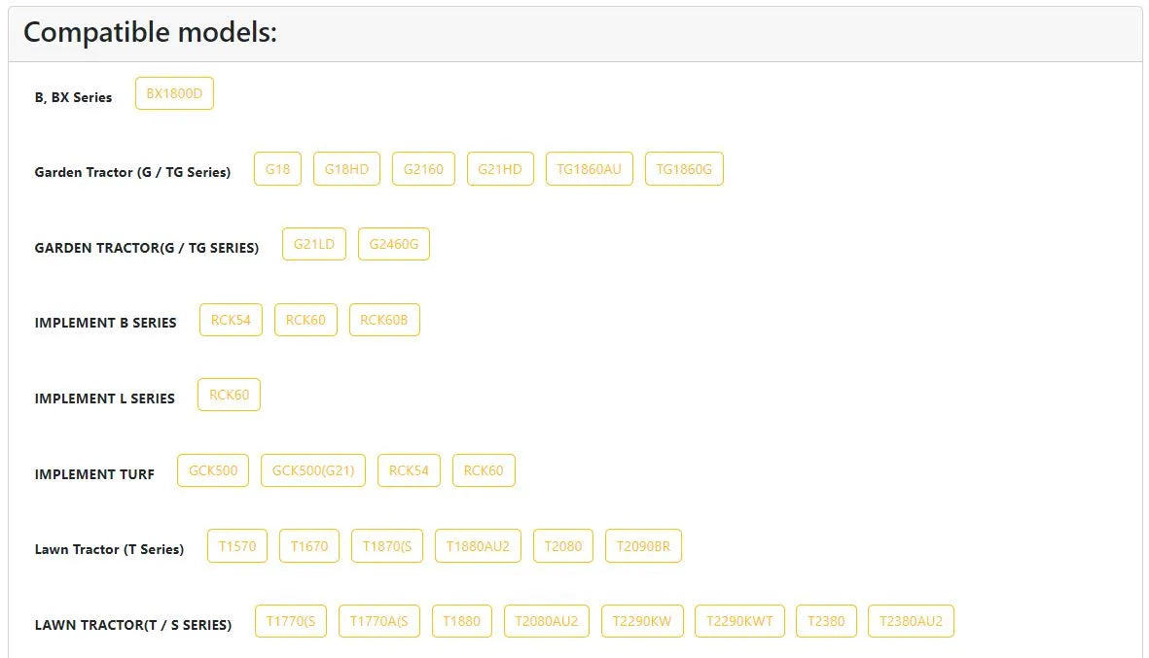Select the T1770A(S model tag

click(379, 621)
